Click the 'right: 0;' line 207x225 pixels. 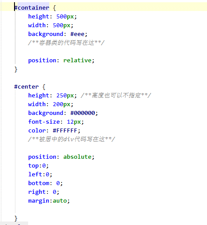tap(44, 192)
